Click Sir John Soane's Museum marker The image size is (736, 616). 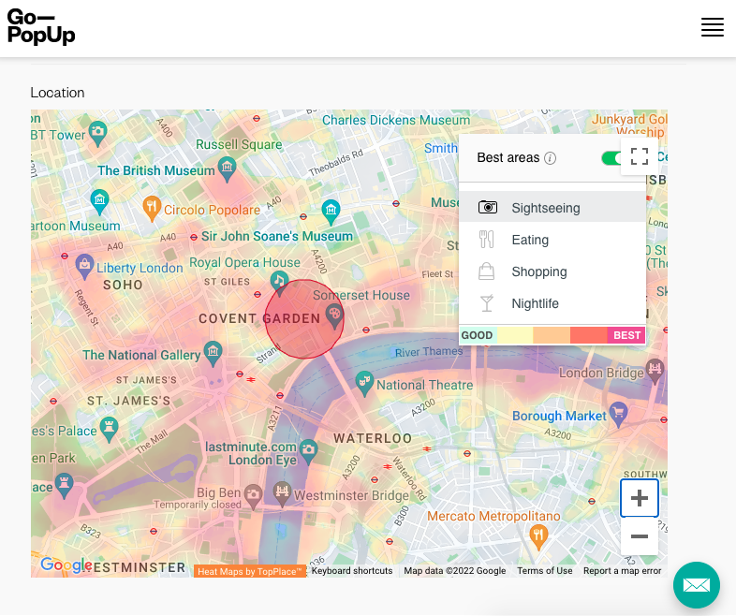[331, 212]
